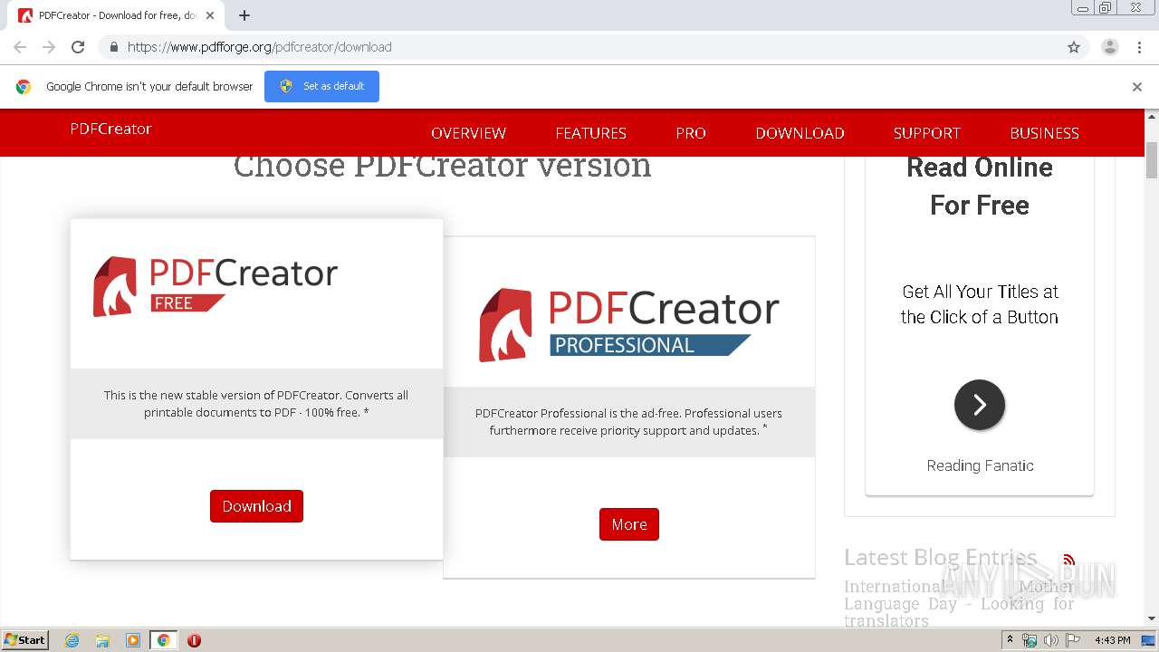Click the page scrollbar down arrow
This screenshot has width=1159, height=652.
point(1152,618)
